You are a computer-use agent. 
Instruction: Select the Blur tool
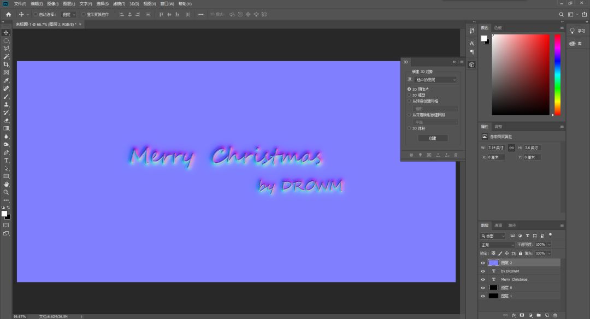pyautogui.click(x=6, y=136)
